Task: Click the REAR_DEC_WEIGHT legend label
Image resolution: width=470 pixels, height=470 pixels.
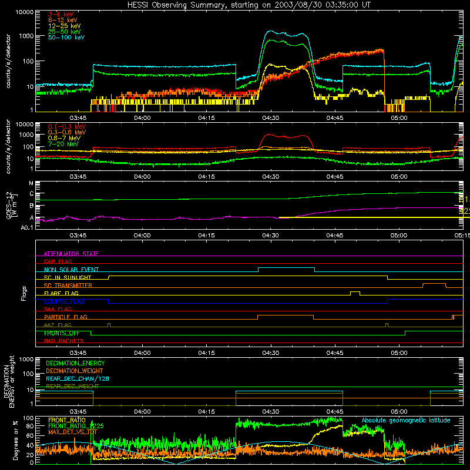Action: coord(72,386)
